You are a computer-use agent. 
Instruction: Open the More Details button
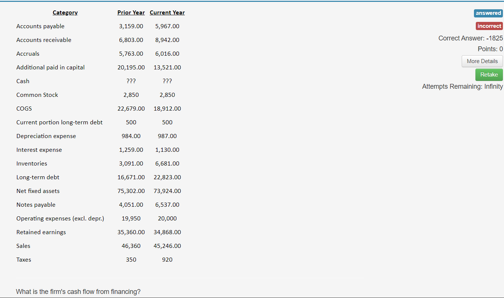click(x=482, y=61)
